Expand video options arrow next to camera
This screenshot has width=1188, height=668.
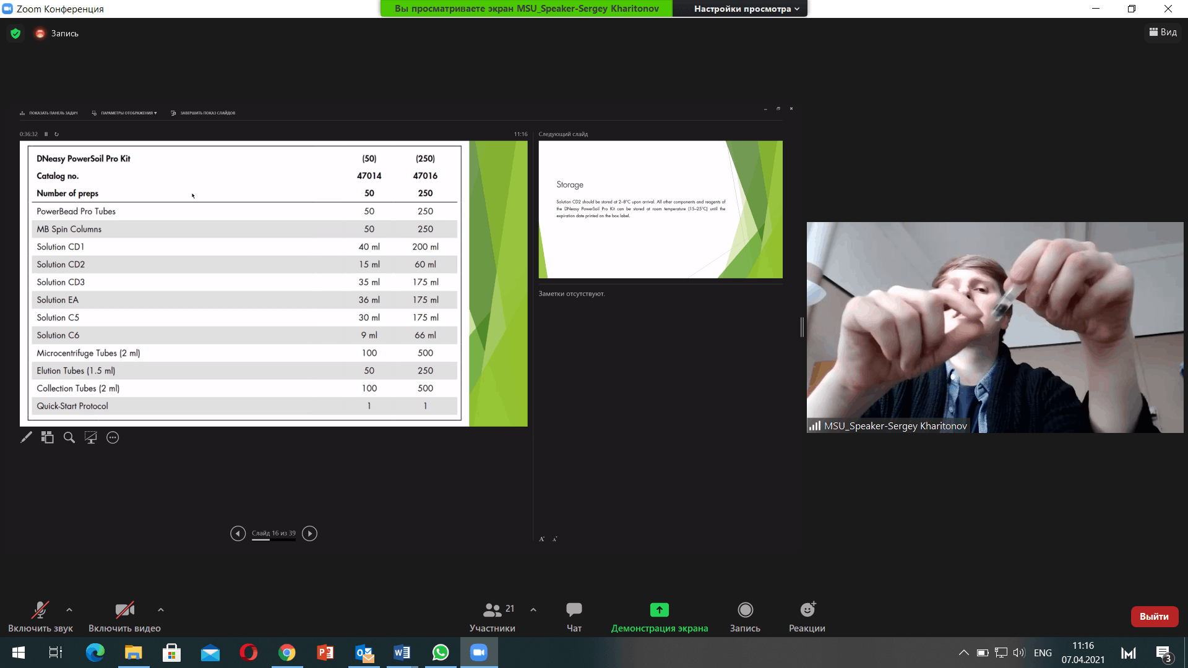point(161,610)
